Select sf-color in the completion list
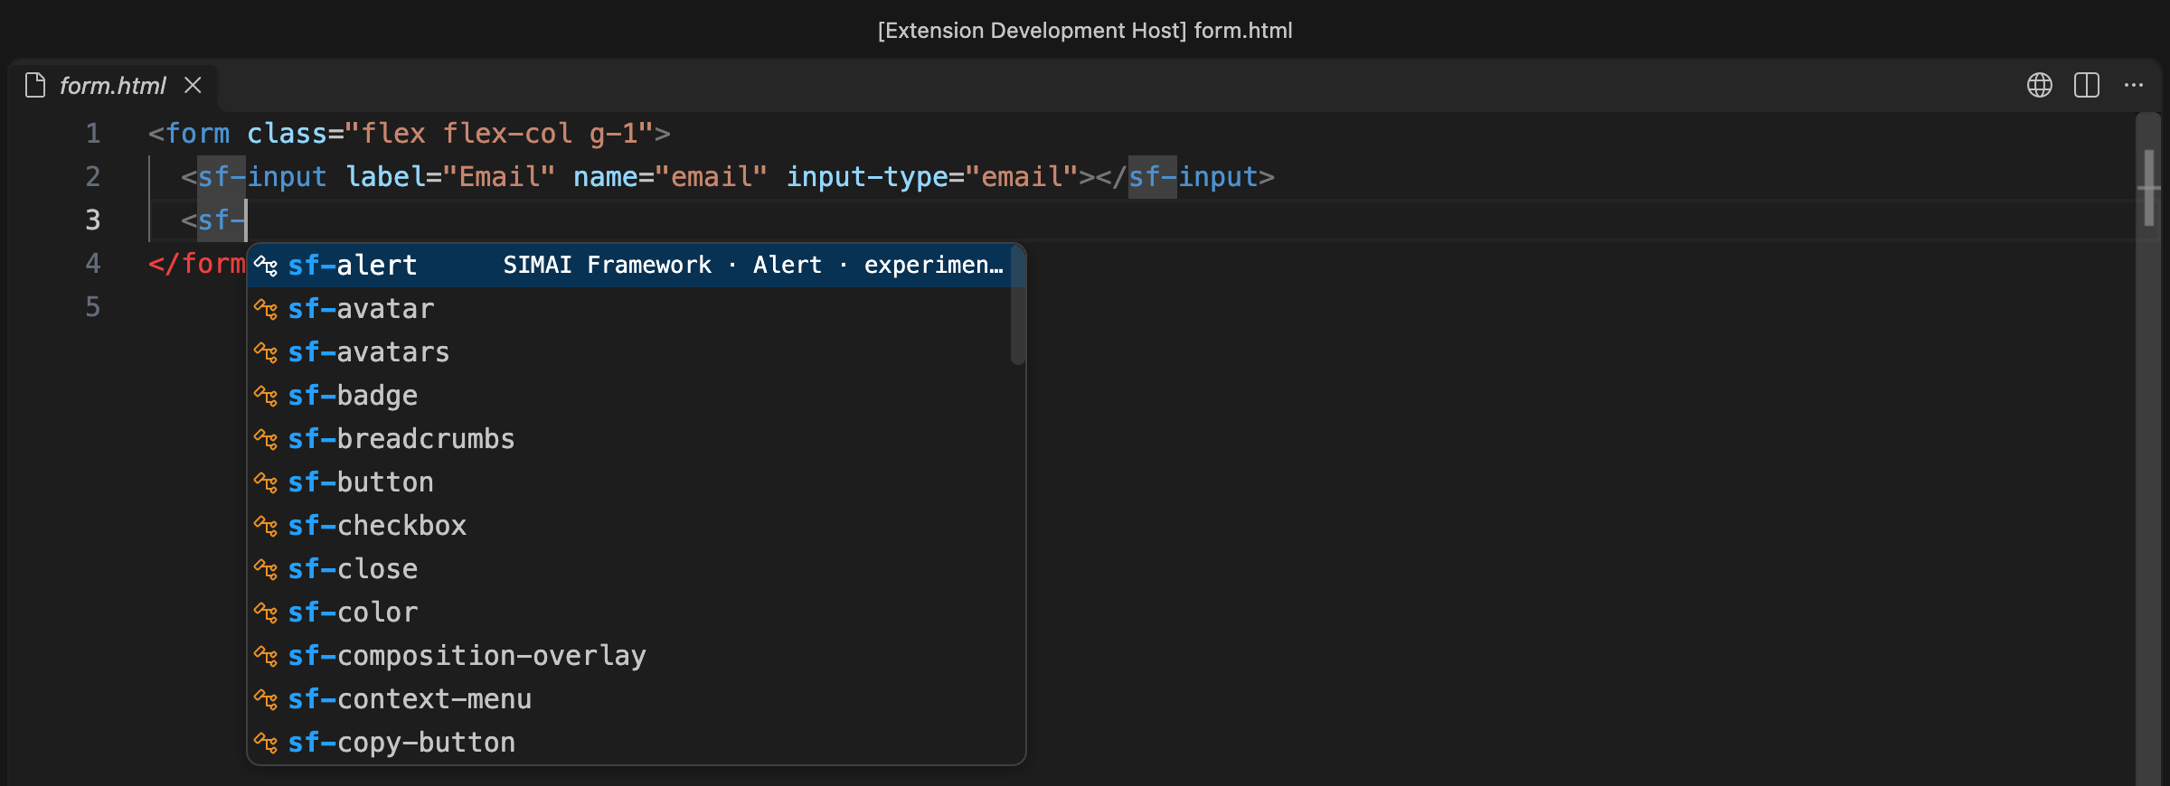The height and width of the screenshot is (786, 2170). tap(637, 613)
